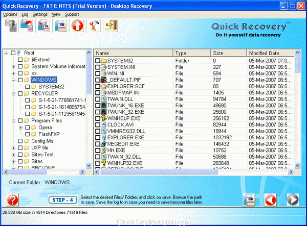Click the _DEFAULT.PIF file icon
The image size is (307, 226).
[x=103, y=80]
